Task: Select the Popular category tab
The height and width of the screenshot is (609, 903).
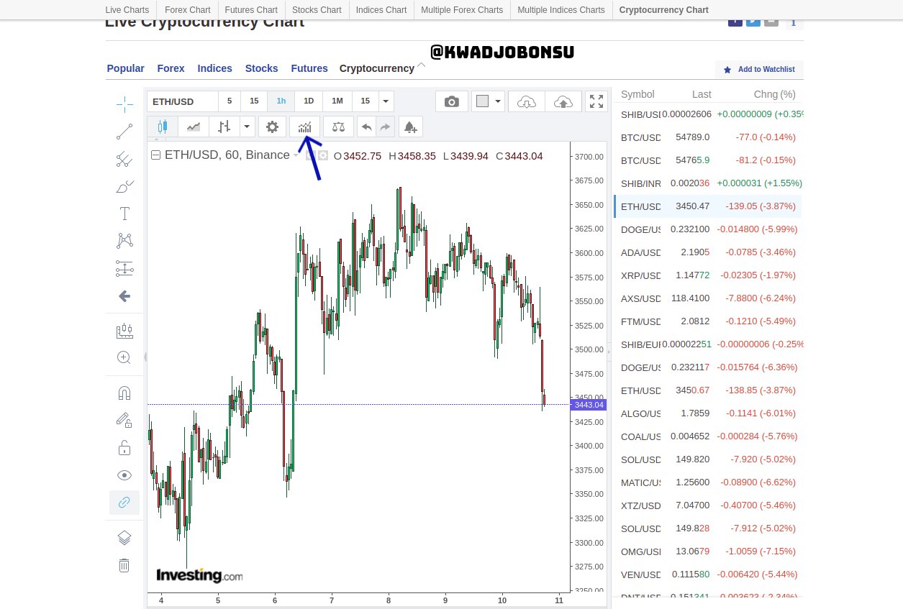Action: pos(126,68)
